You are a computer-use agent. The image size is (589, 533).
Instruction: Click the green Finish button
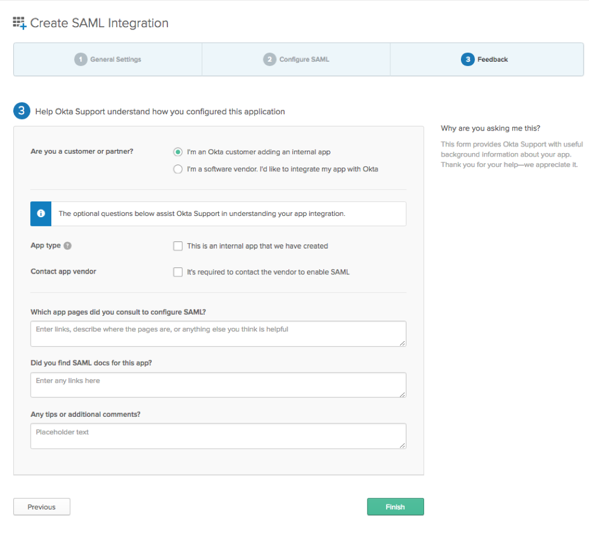395,506
